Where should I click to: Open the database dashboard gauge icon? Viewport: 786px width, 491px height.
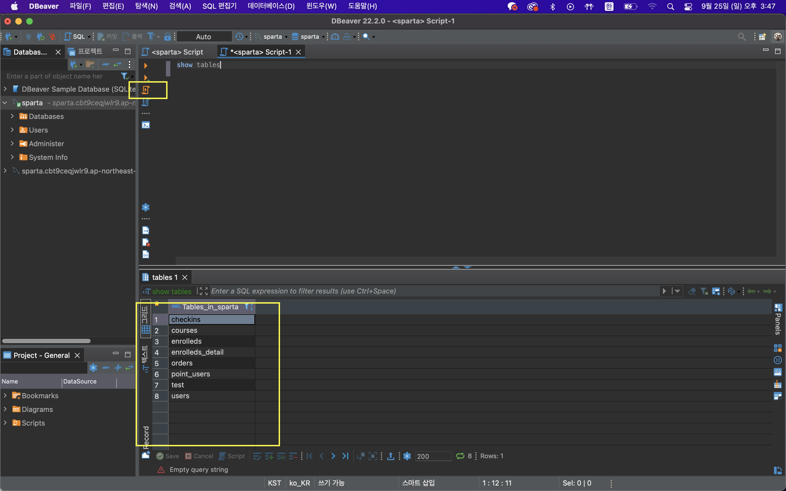[335, 37]
